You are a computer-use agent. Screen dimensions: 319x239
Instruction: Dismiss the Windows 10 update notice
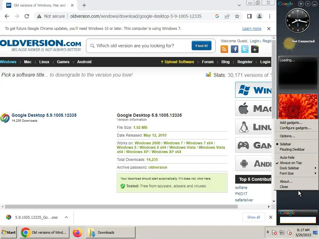coord(269,29)
